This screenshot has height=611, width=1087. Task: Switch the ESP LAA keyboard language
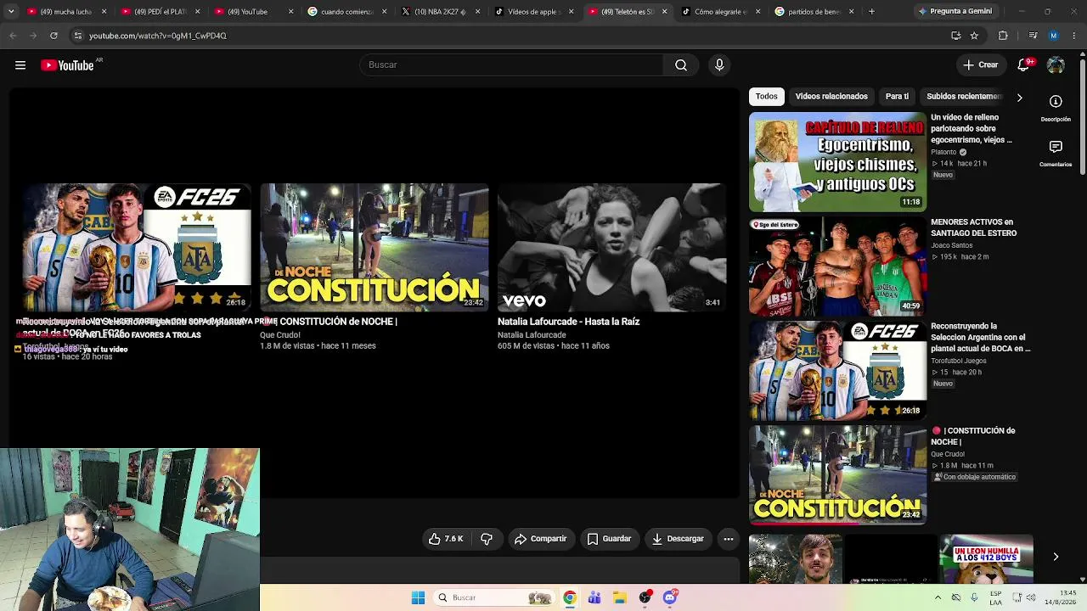[996, 597]
